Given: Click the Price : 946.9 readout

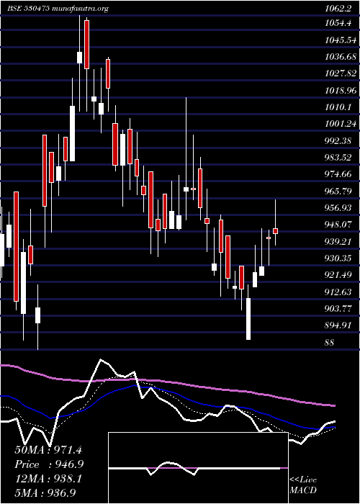Looking at the screenshot, I should (x=49, y=464).
